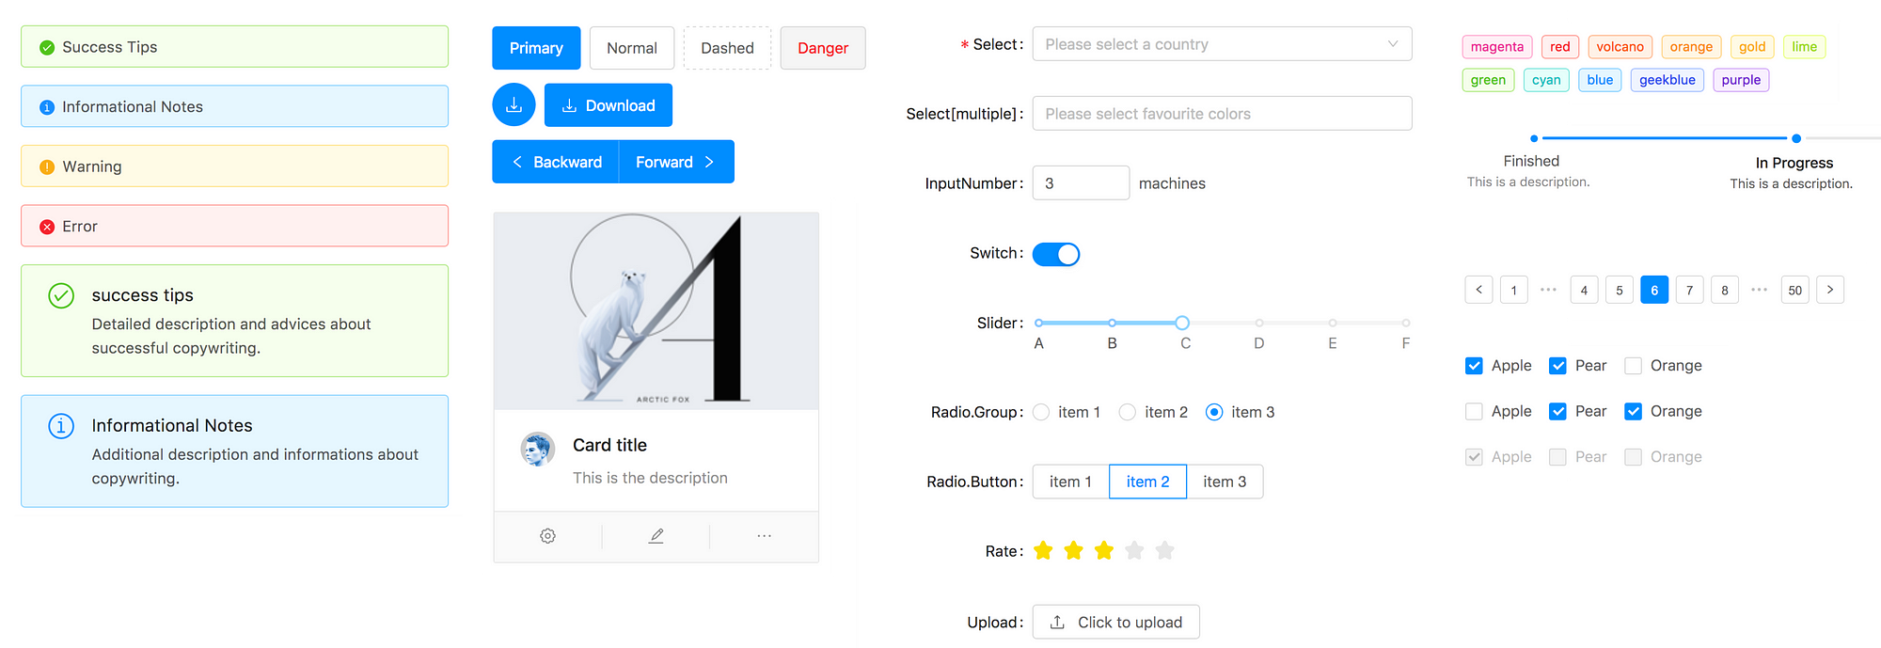Open the favourite colors multi-select
Screen dimensions: 1881x648
point(1222,114)
